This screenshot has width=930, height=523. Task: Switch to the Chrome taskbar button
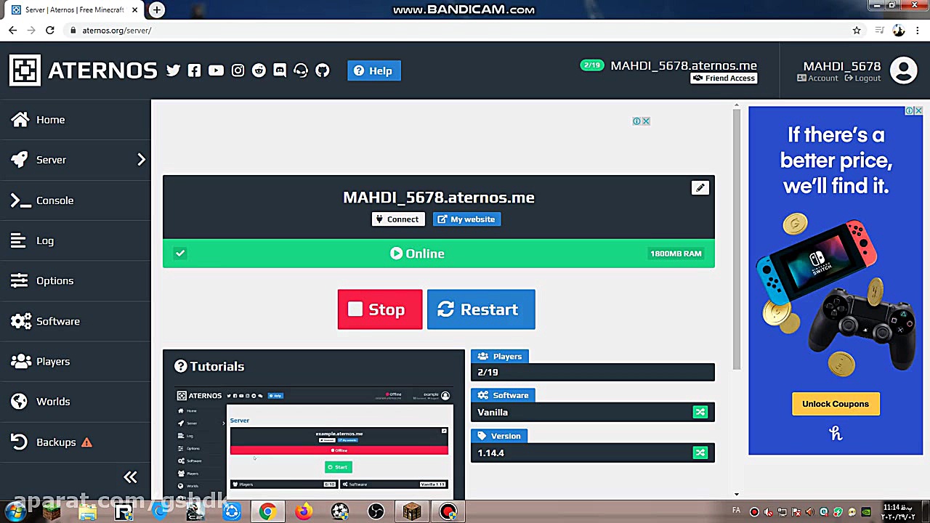tap(267, 512)
